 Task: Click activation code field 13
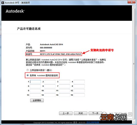(35, 95)
